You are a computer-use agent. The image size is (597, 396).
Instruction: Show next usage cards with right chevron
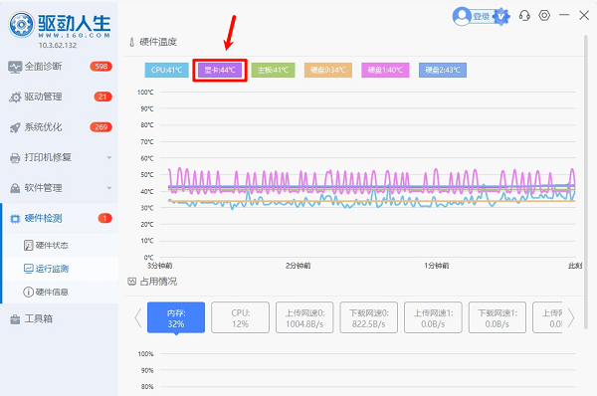pos(571,317)
